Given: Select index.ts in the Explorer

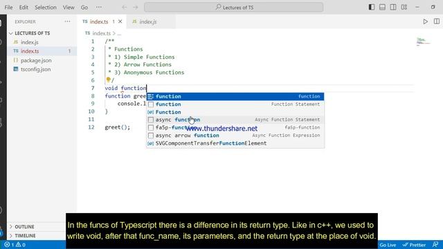Looking at the screenshot, I should pos(42,51).
